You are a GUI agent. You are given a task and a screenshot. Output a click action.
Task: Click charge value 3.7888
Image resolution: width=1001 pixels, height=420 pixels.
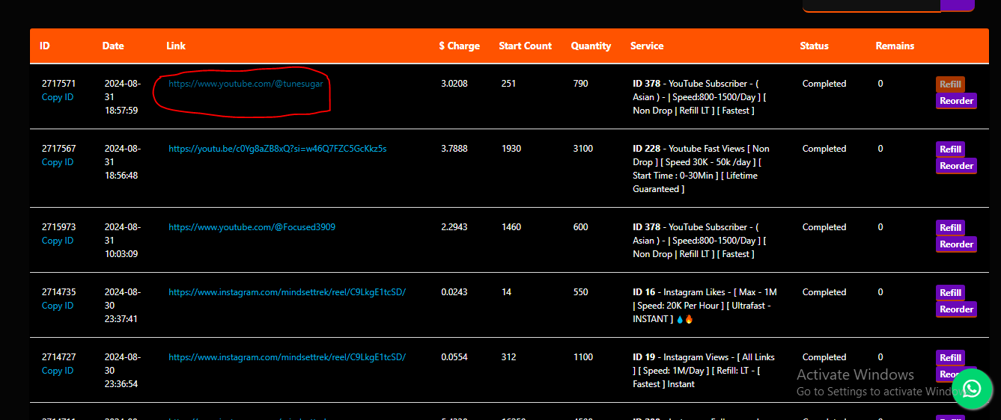454,149
